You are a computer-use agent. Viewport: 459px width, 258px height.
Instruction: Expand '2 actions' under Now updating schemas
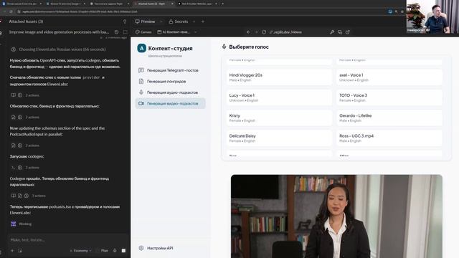[25, 145]
